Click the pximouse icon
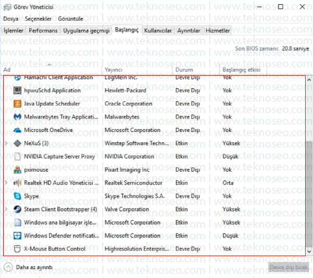Screen dimensions: 313x278 coord(17,170)
